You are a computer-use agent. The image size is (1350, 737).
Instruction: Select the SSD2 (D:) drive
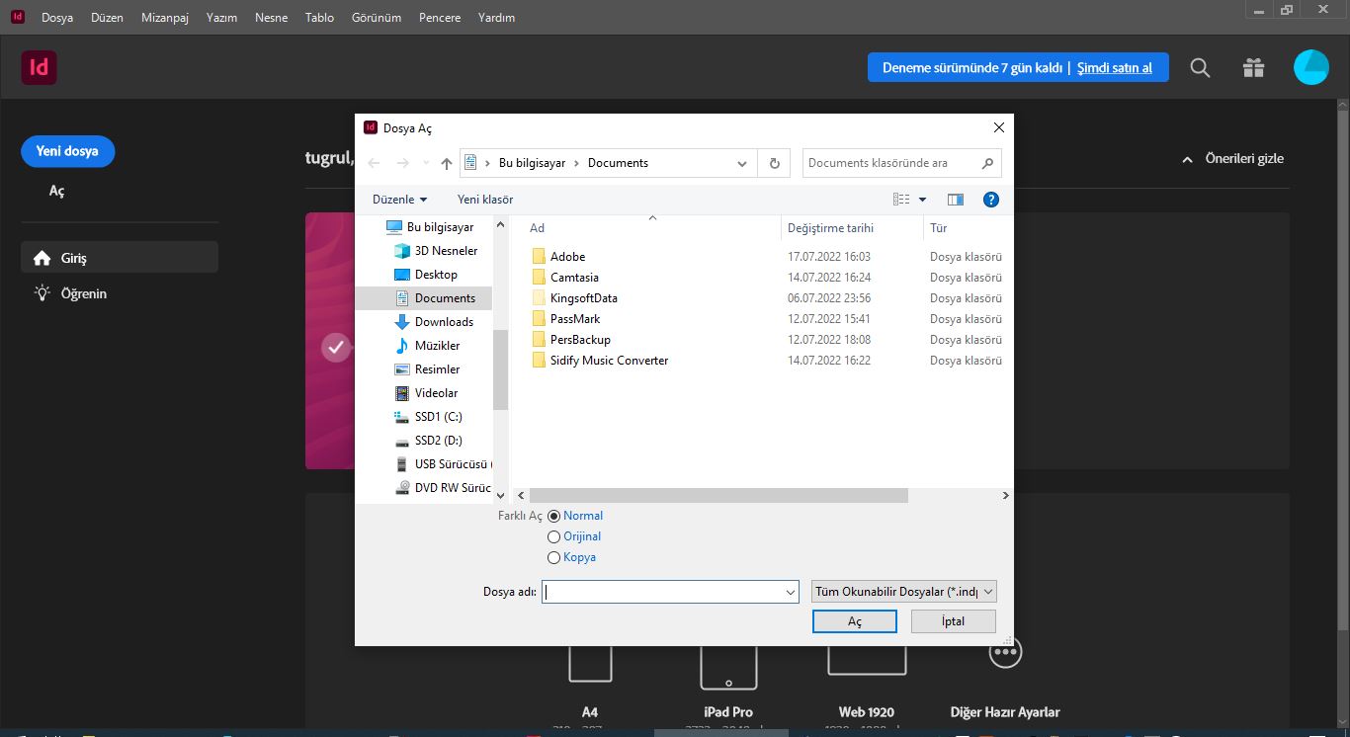click(428, 441)
